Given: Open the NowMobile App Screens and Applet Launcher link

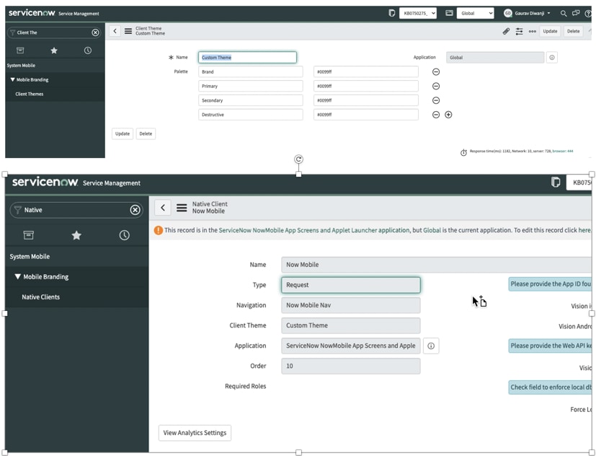Looking at the screenshot, I should point(314,230).
